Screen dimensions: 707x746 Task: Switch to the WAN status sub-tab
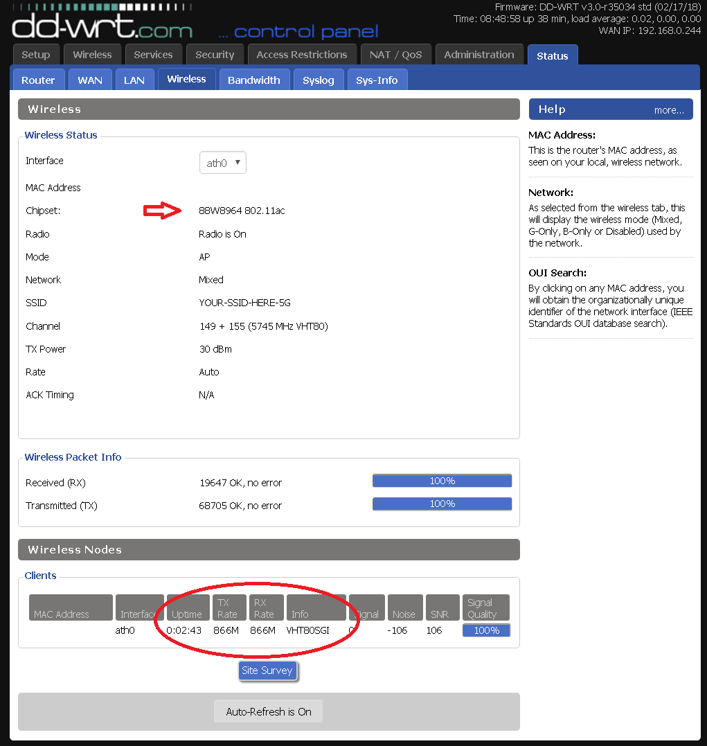pyautogui.click(x=90, y=80)
